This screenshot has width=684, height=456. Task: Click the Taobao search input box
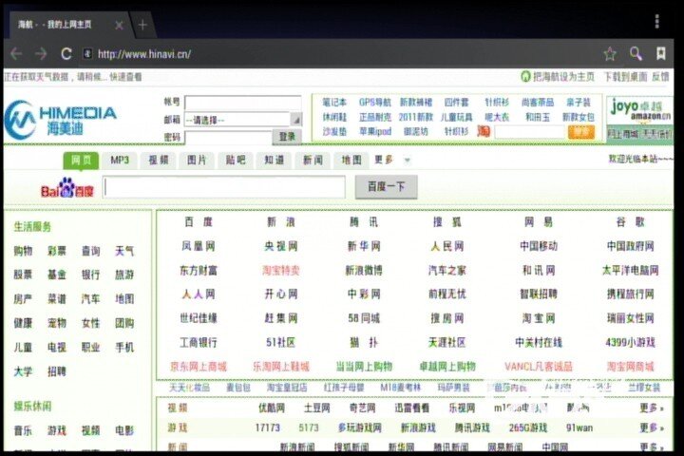(529, 131)
